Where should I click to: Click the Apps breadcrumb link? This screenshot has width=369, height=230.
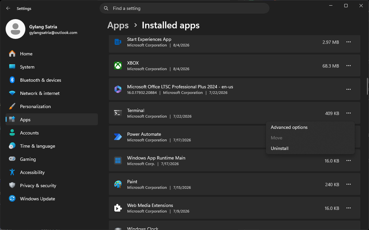[118, 25]
